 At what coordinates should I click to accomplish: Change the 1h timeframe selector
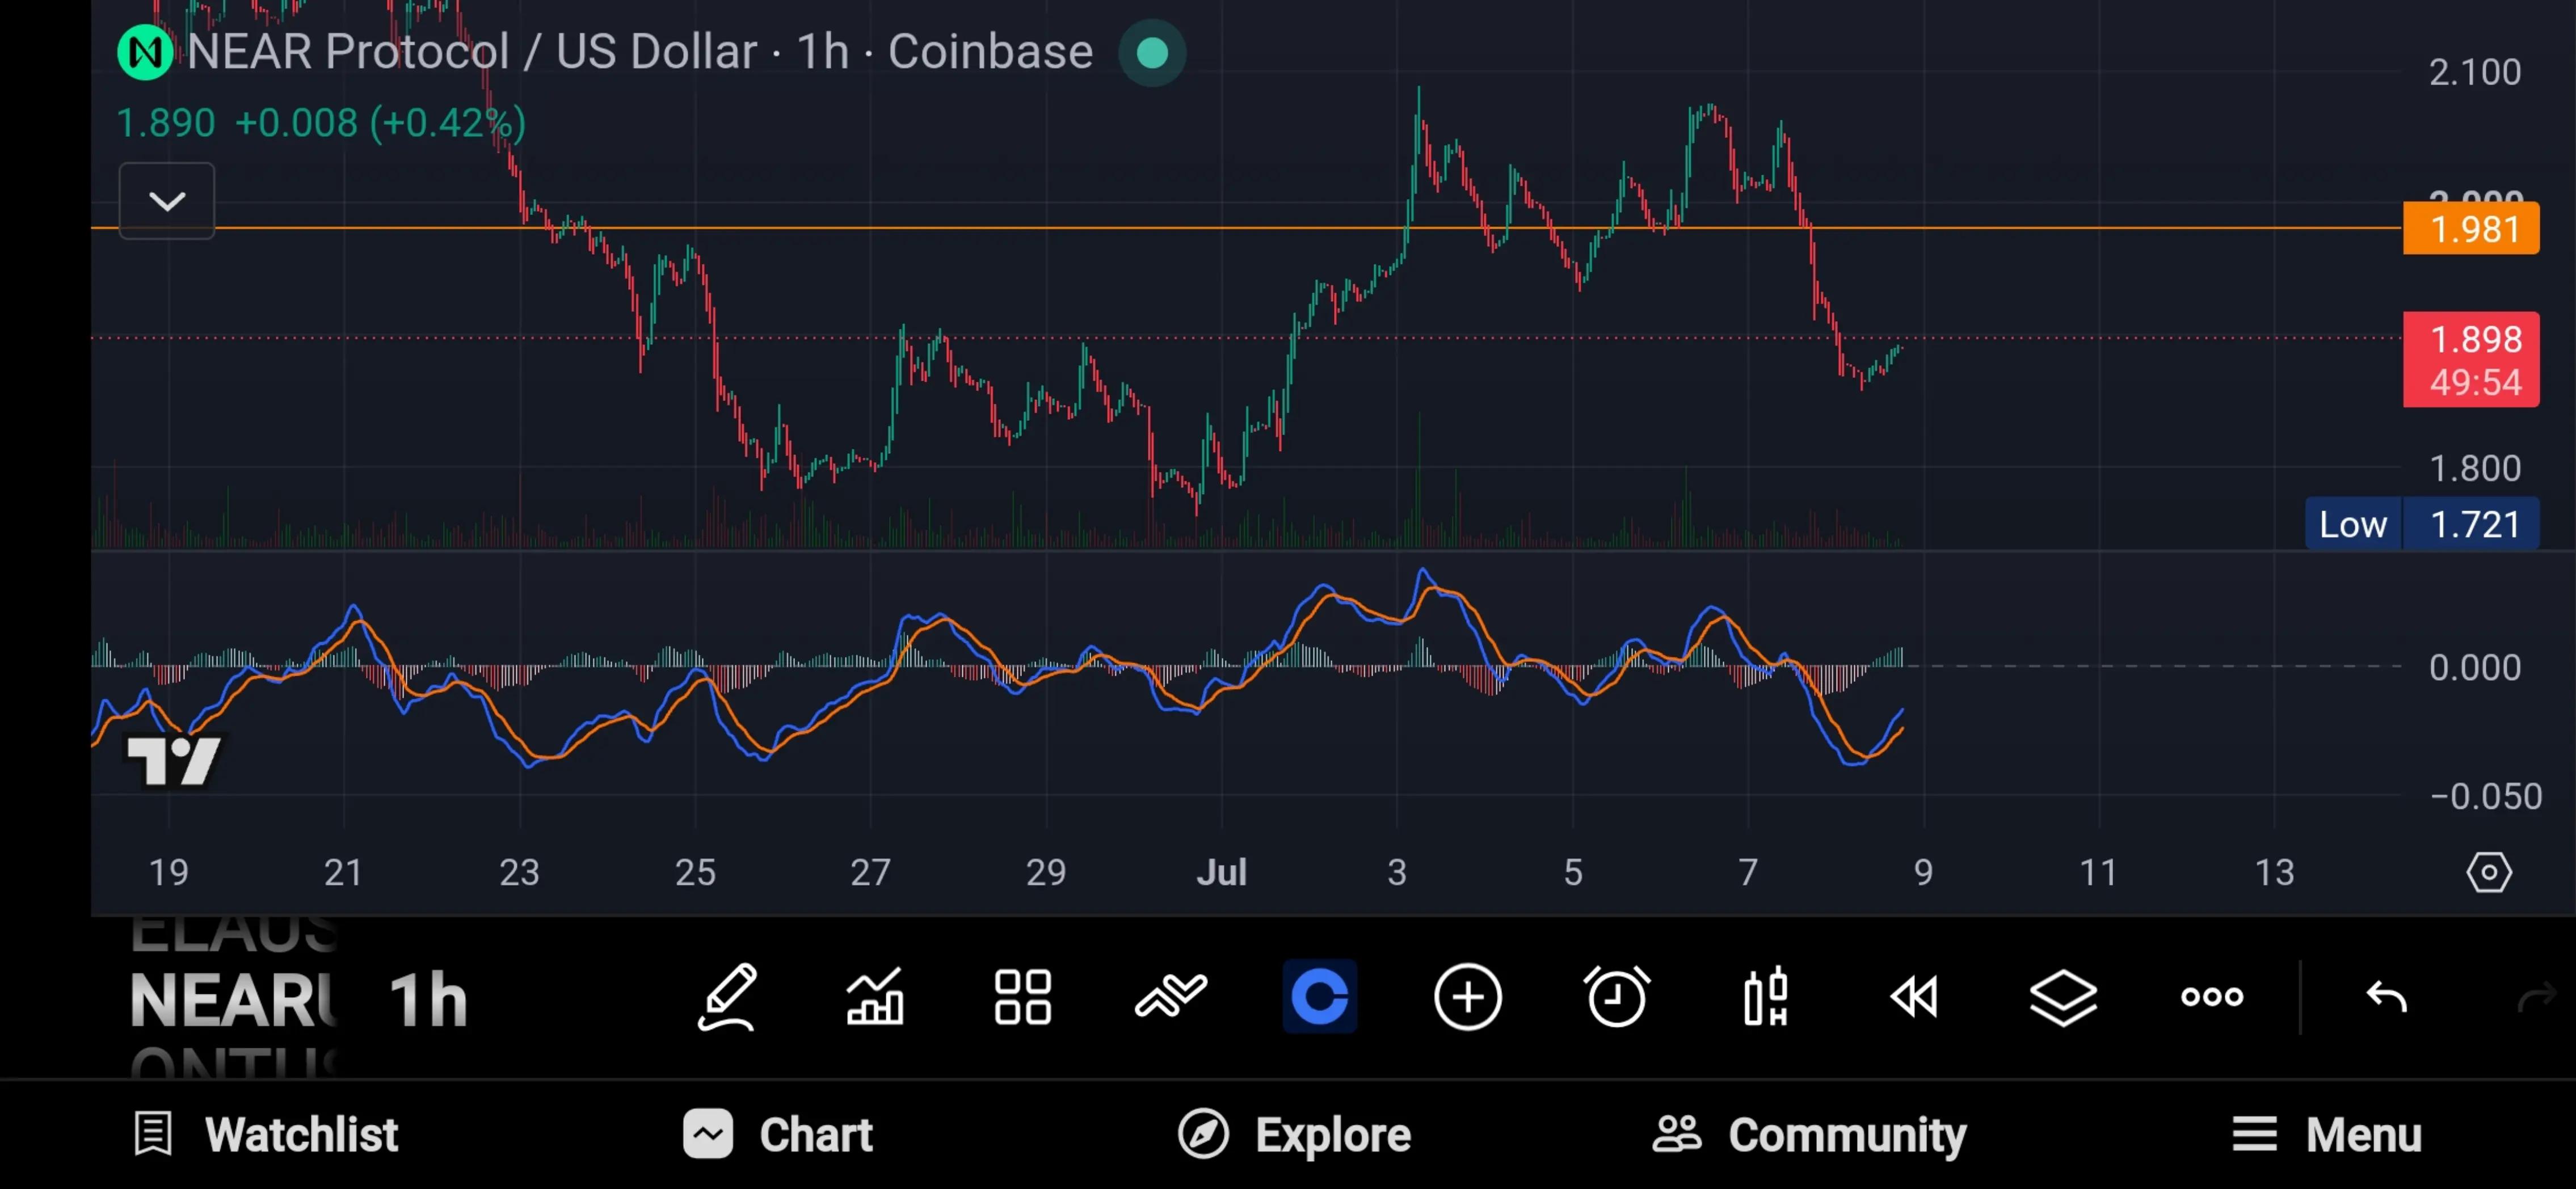coord(428,999)
